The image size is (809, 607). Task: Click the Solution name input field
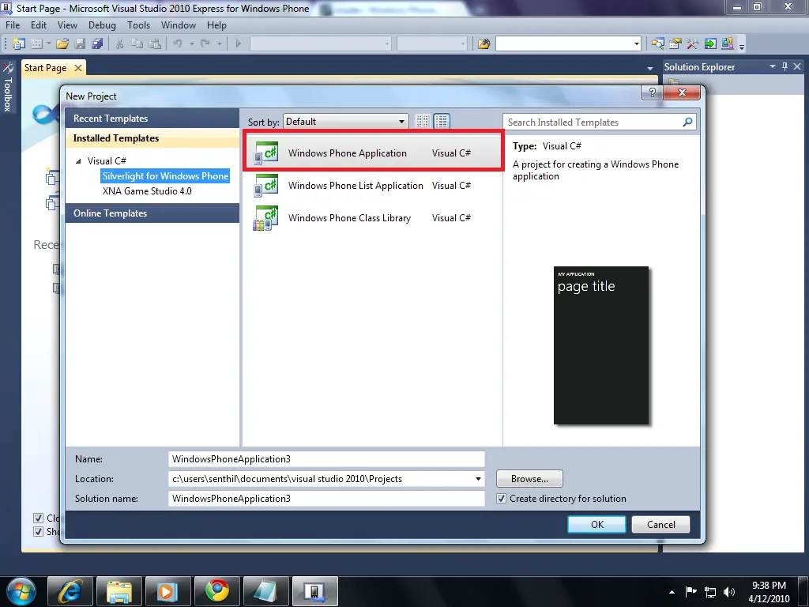click(x=326, y=499)
